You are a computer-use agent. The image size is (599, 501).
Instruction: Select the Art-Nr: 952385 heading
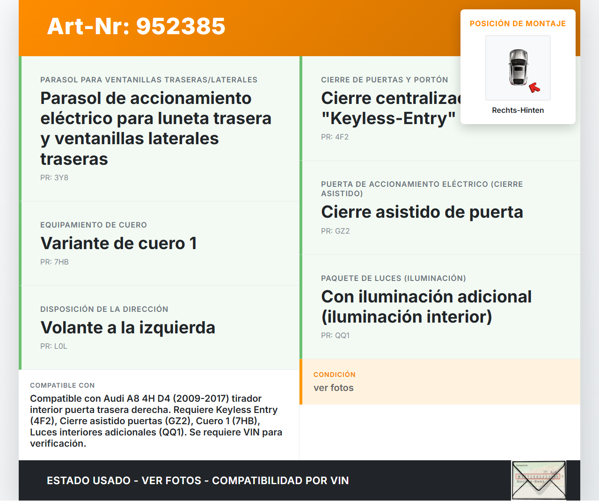tap(136, 26)
